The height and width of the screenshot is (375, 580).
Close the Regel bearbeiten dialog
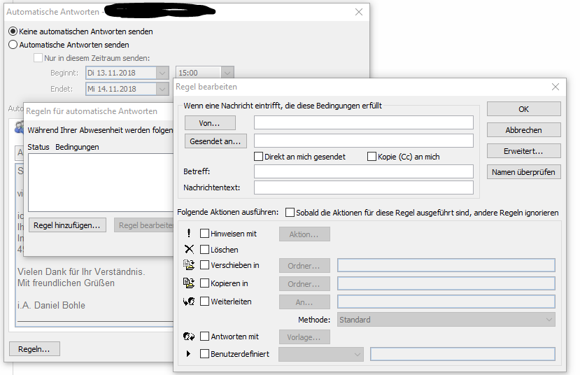(x=556, y=87)
